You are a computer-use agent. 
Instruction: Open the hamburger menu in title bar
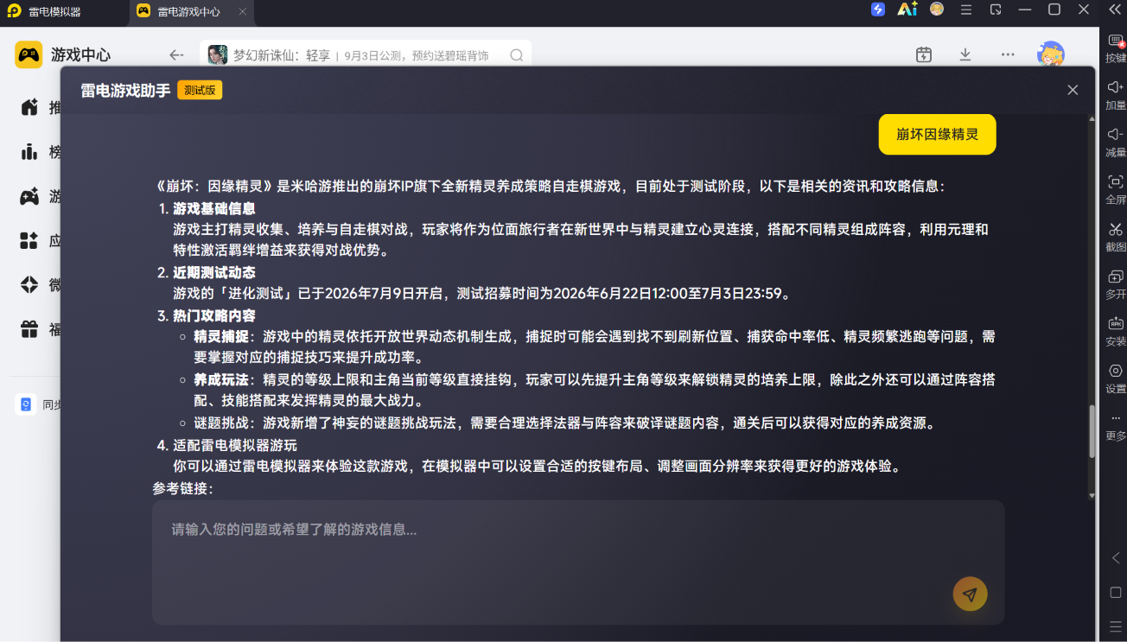click(x=966, y=10)
